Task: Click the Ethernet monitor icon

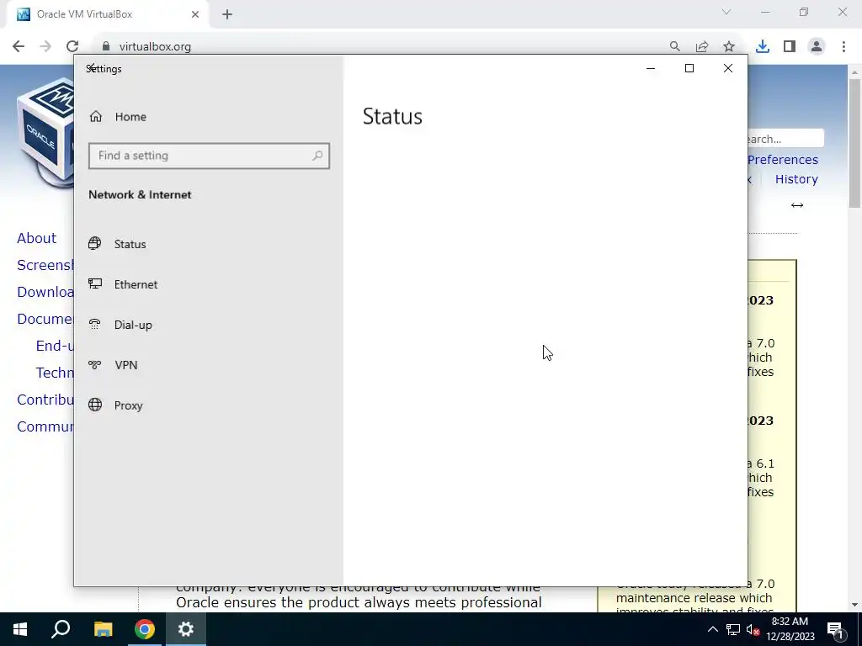Action: 95,283
